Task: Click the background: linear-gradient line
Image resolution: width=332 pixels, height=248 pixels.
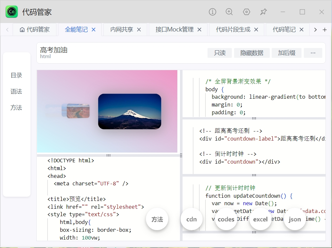Action: (268, 97)
